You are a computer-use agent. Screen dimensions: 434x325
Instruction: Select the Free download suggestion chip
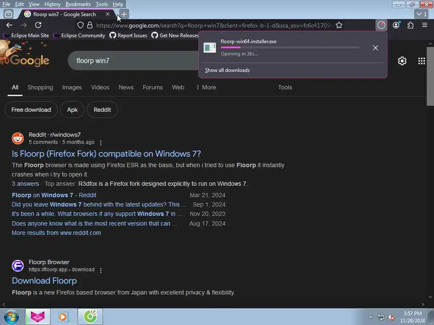pyautogui.click(x=31, y=110)
